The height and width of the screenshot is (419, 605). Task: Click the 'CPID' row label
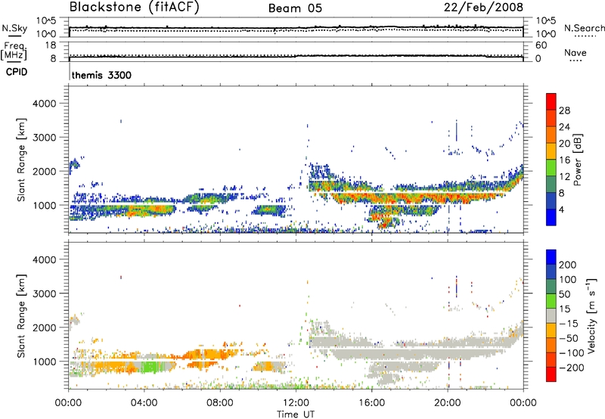click(x=17, y=72)
